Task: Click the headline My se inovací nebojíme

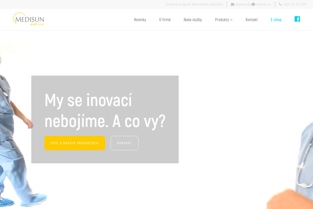Action: tap(105, 111)
